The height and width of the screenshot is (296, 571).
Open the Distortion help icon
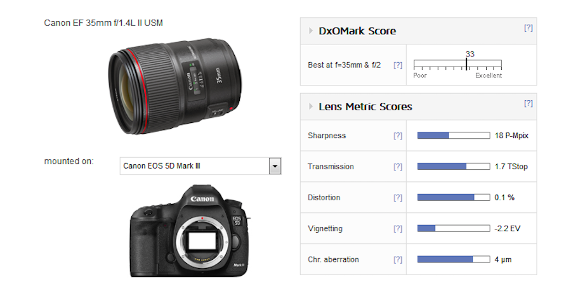(398, 198)
